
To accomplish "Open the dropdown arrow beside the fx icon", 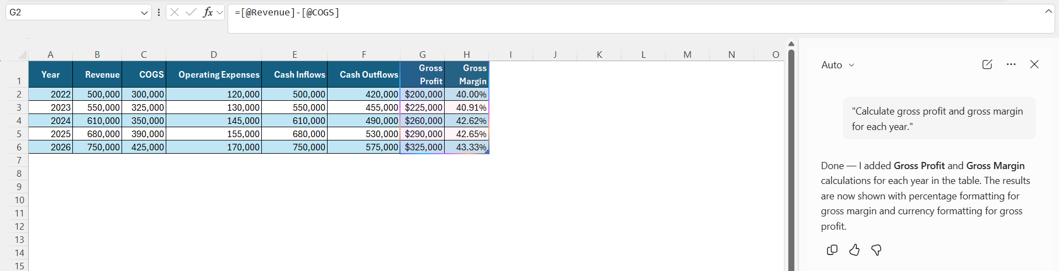I will pos(220,12).
